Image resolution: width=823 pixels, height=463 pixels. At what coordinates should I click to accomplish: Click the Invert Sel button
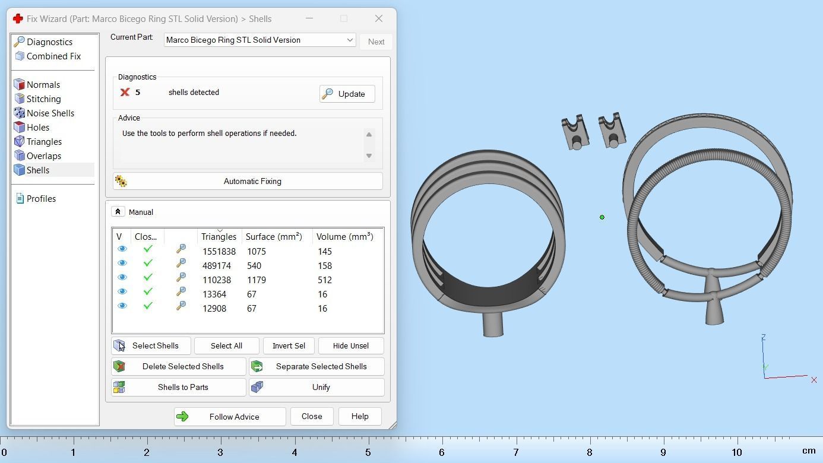pos(289,345)
